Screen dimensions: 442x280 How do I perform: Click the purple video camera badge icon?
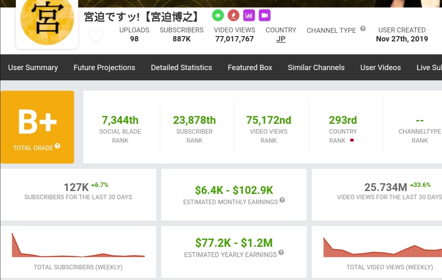pos(264,15)
